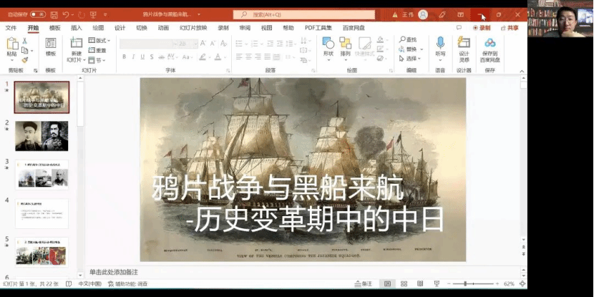Toggle Bold formatting
Screen dimensions: 594x297
coord(124,57)
